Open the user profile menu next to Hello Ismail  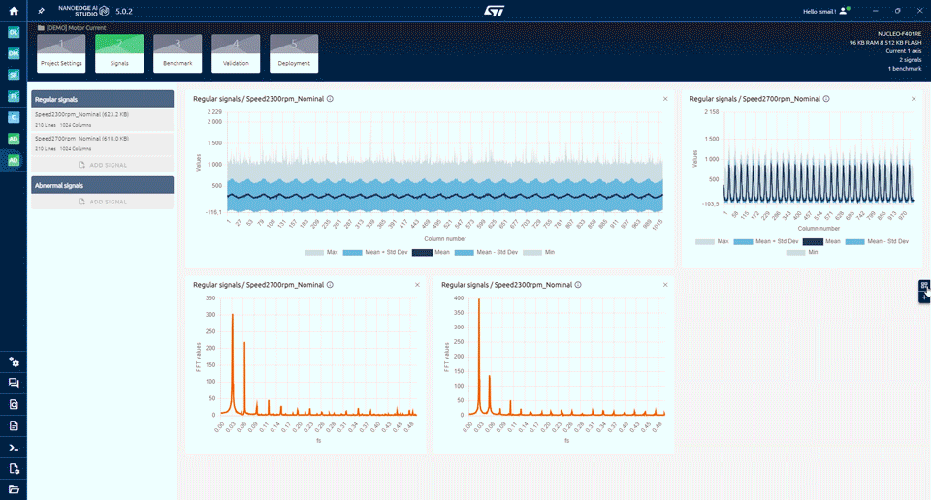tap(844, 11)
